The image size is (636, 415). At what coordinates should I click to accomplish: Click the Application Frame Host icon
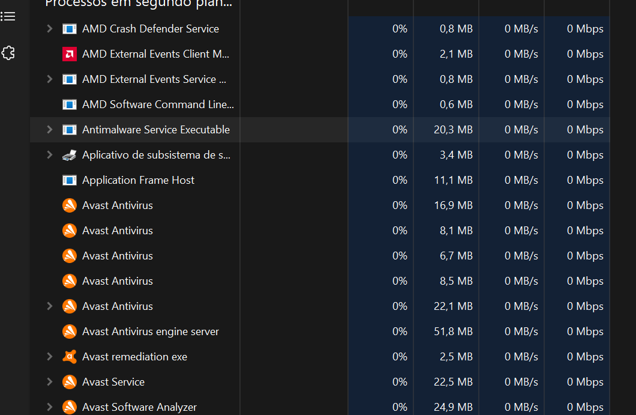click(70, 180)
